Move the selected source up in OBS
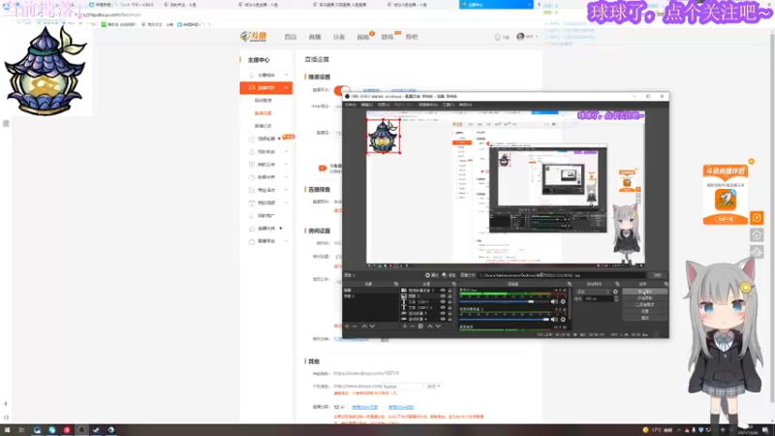 click(430, 327)
